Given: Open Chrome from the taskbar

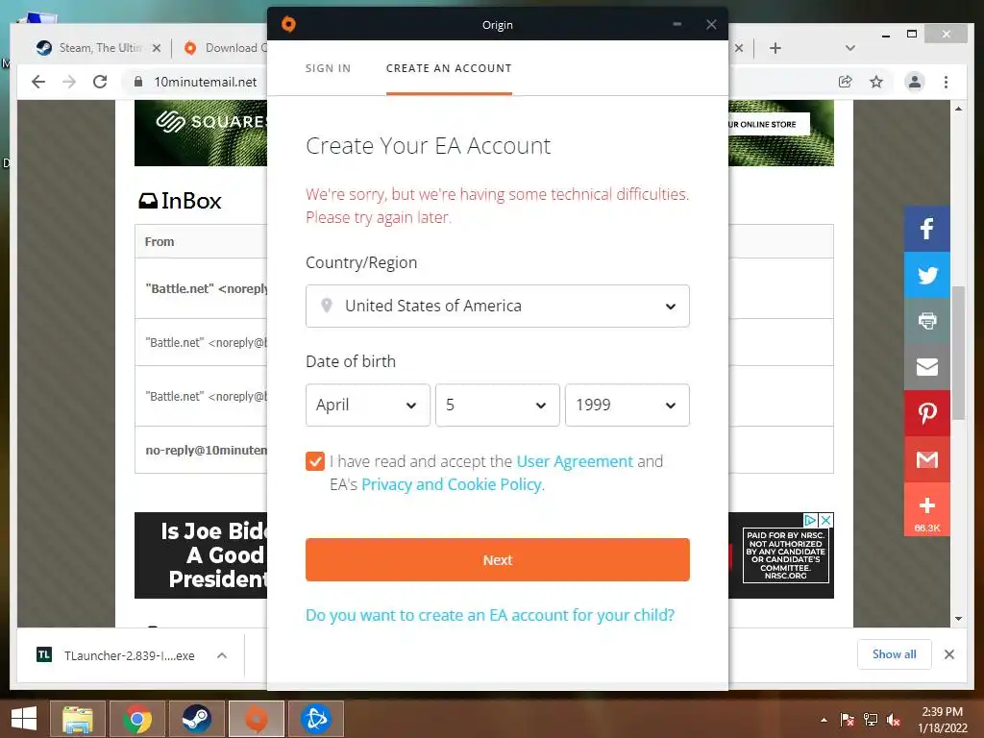Looking at the screenshot, I should coord(136,719).
